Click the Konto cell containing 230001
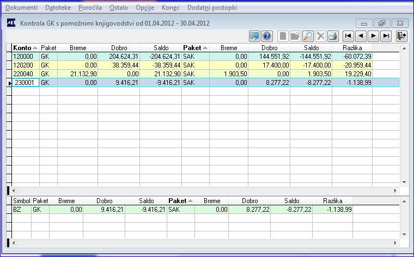 [26, 83]
